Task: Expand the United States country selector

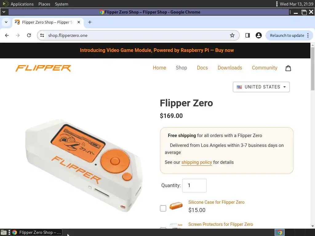Action: (x=261, y=87)
